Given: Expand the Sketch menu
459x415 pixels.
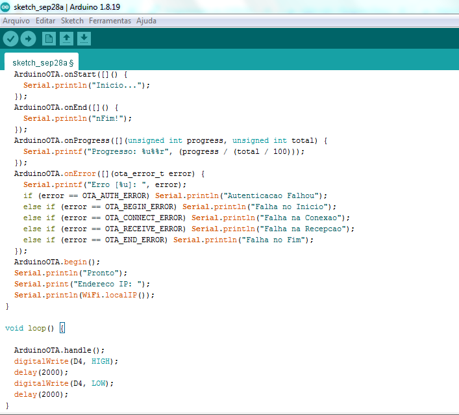Looking at the screenshot, I should [72, 21].
